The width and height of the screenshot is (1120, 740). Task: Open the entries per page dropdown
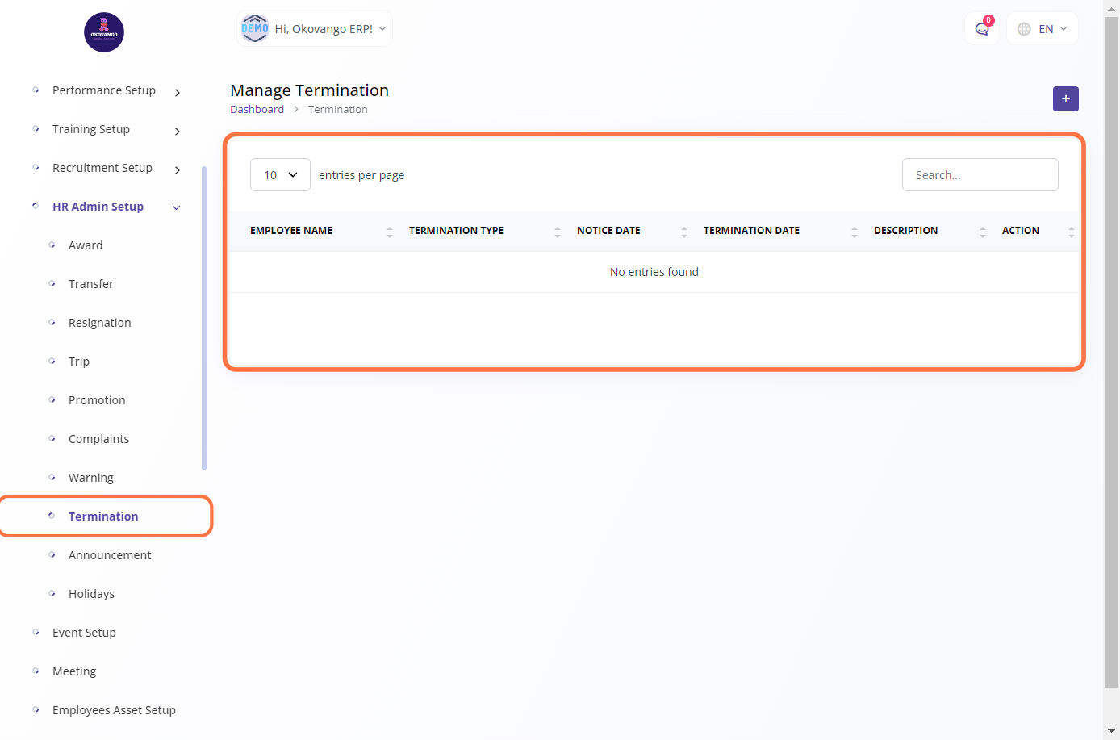[x=280, y=175]
